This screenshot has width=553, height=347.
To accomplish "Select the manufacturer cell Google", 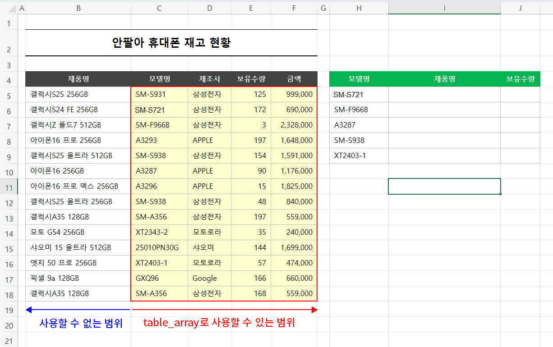I will point(210,279).
